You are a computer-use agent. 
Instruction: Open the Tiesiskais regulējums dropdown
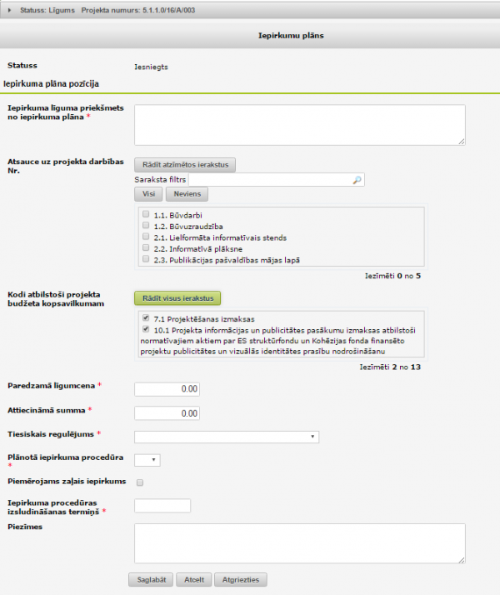(227, 436)
